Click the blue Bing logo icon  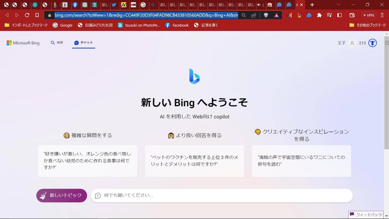pos(194,76)
